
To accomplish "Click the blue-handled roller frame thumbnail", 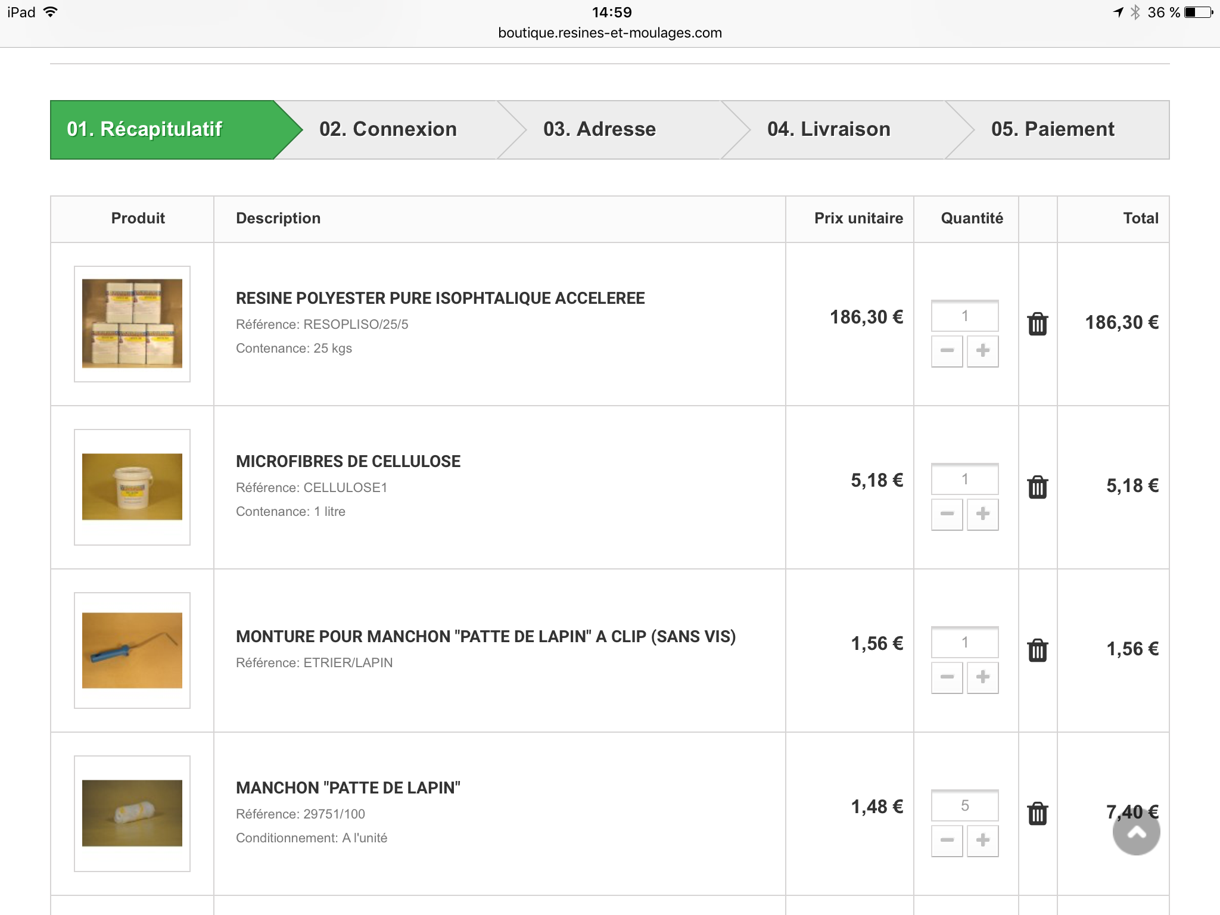I will [132, 650].
